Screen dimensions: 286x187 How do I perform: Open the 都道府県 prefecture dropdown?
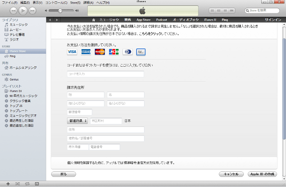77,121
